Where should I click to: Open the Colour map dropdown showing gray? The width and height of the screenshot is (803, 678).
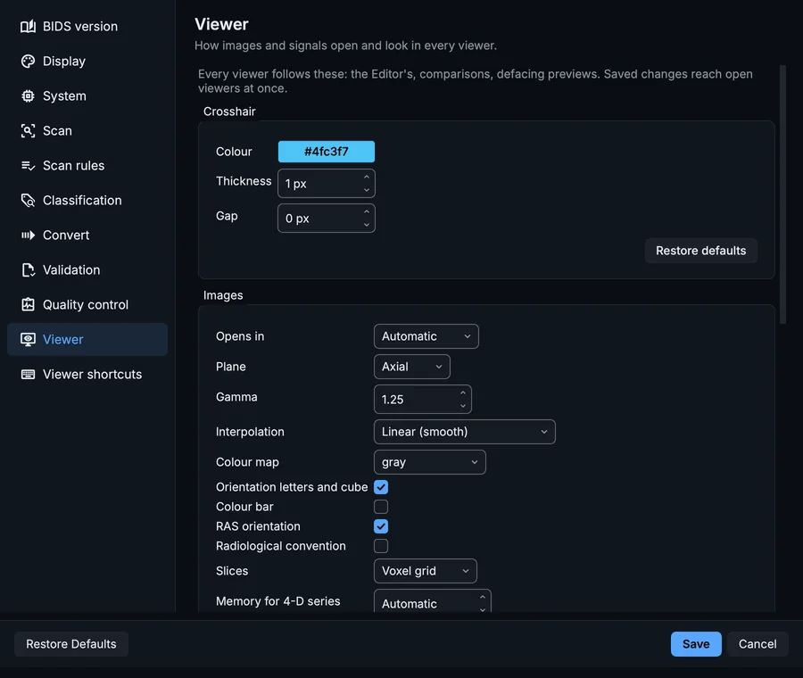click(430, 462)
